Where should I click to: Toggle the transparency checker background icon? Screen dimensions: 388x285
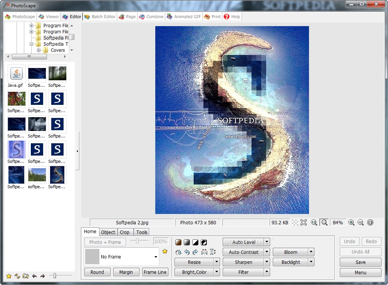pos(295,222)
